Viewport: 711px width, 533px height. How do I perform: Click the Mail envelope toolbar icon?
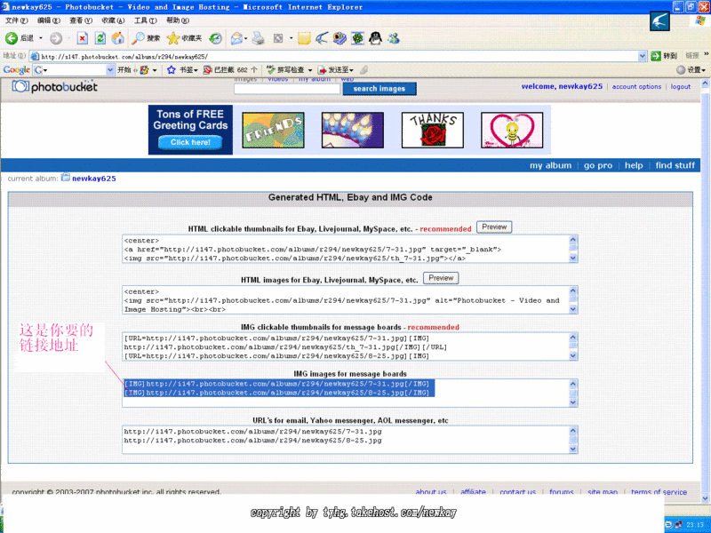pos(236,38)
